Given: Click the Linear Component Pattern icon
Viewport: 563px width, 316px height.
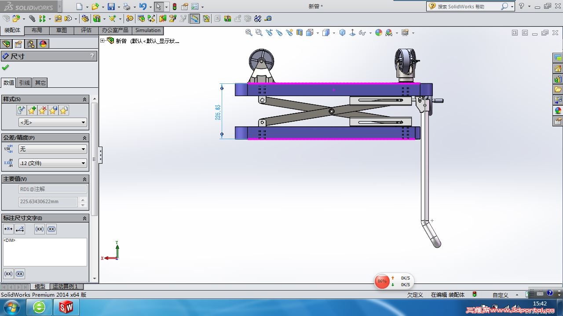Looking at the screenshot, I should 43,18.
